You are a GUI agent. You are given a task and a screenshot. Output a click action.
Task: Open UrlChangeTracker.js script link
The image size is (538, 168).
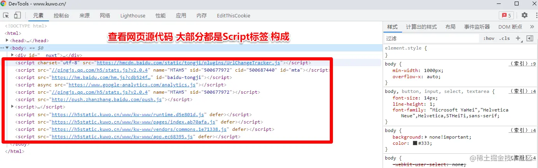tap(188, 63)
